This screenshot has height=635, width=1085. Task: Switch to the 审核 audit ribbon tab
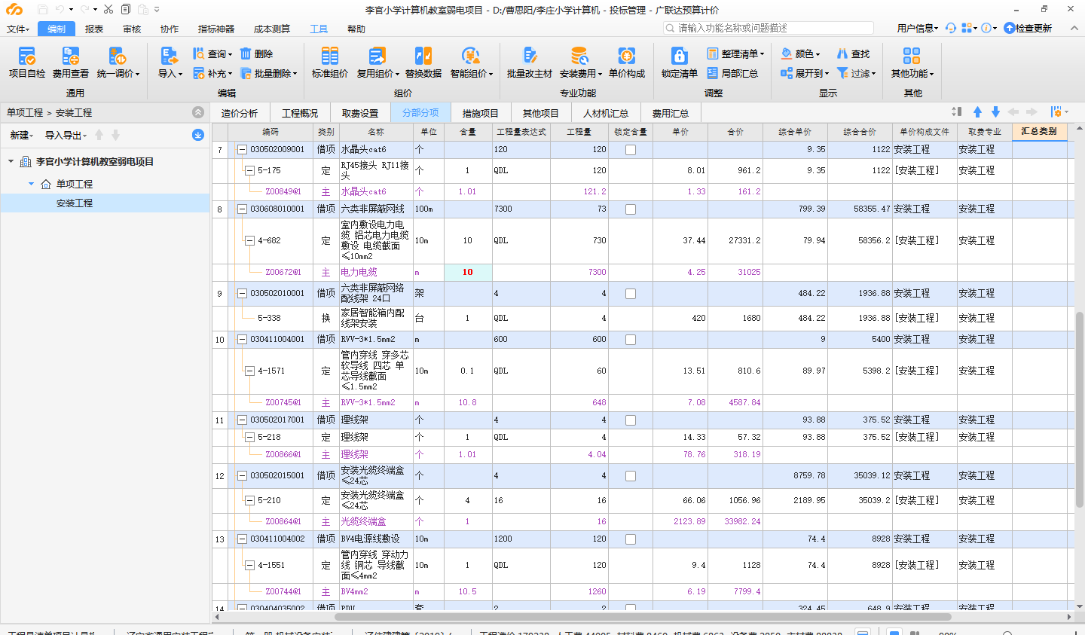132,29
